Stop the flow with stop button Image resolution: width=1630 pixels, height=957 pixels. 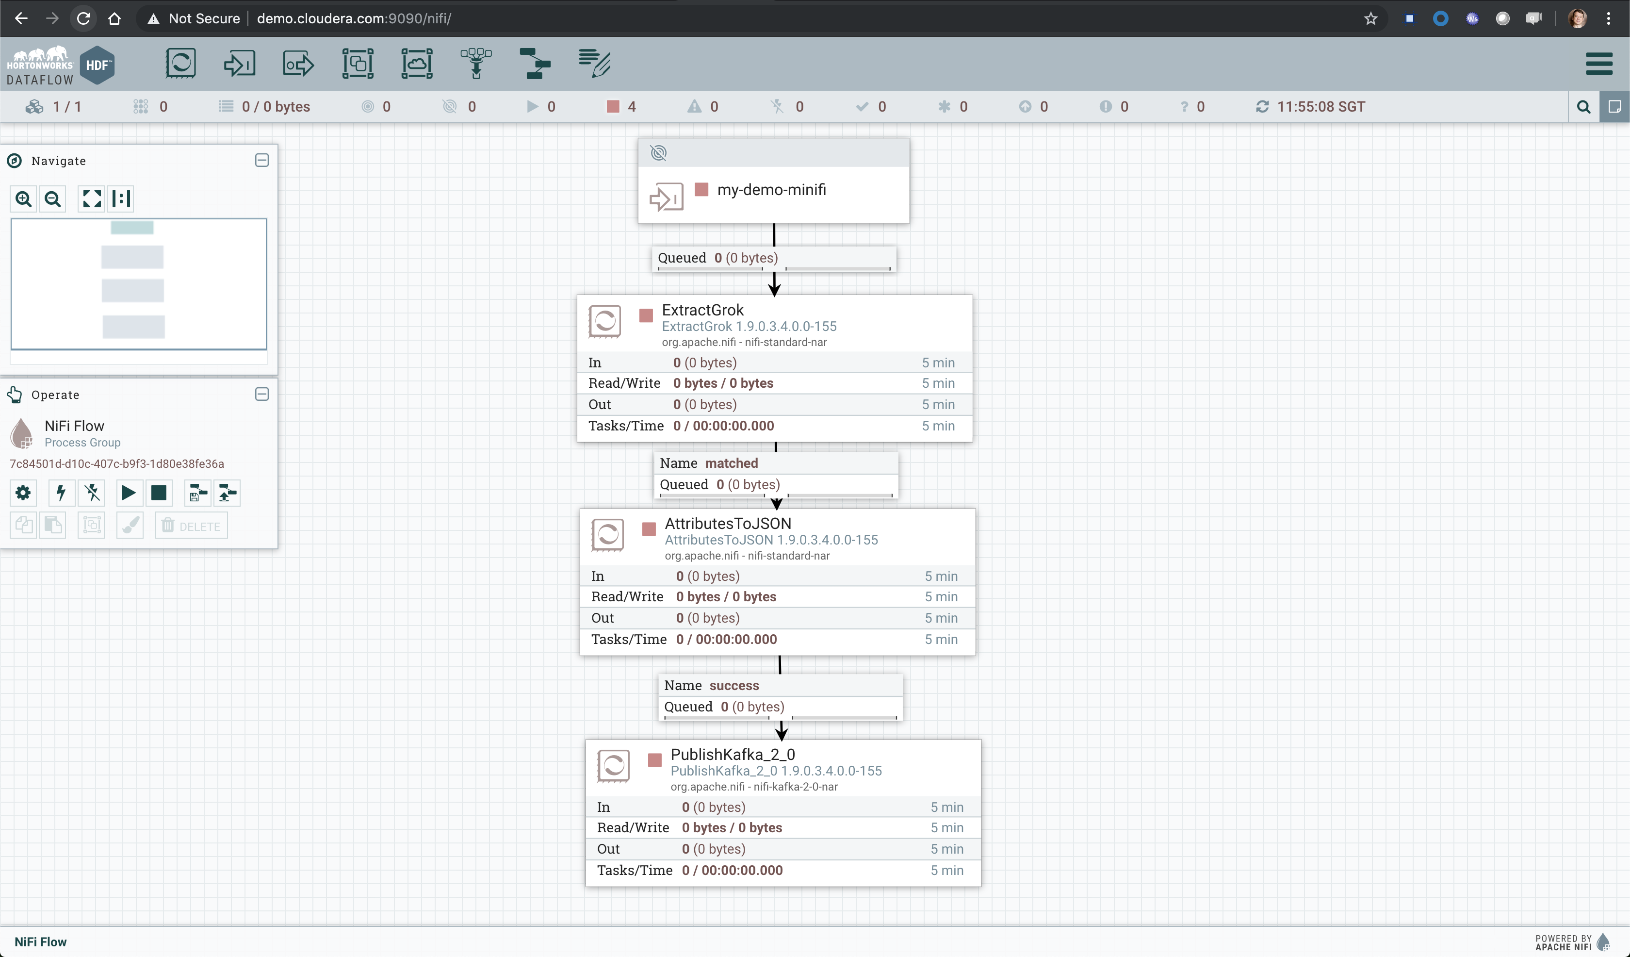tap(159, 493)
